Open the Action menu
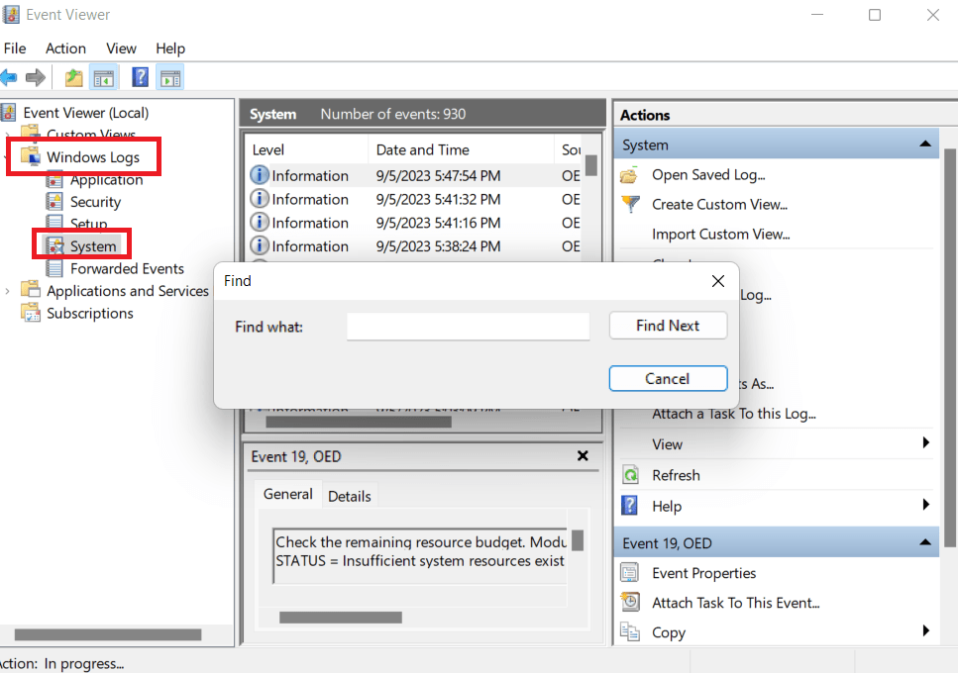 tap(65, 48)
